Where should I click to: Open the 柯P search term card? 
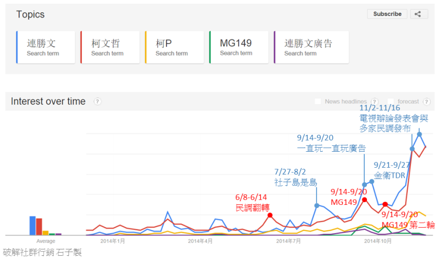tap(175, 47)
